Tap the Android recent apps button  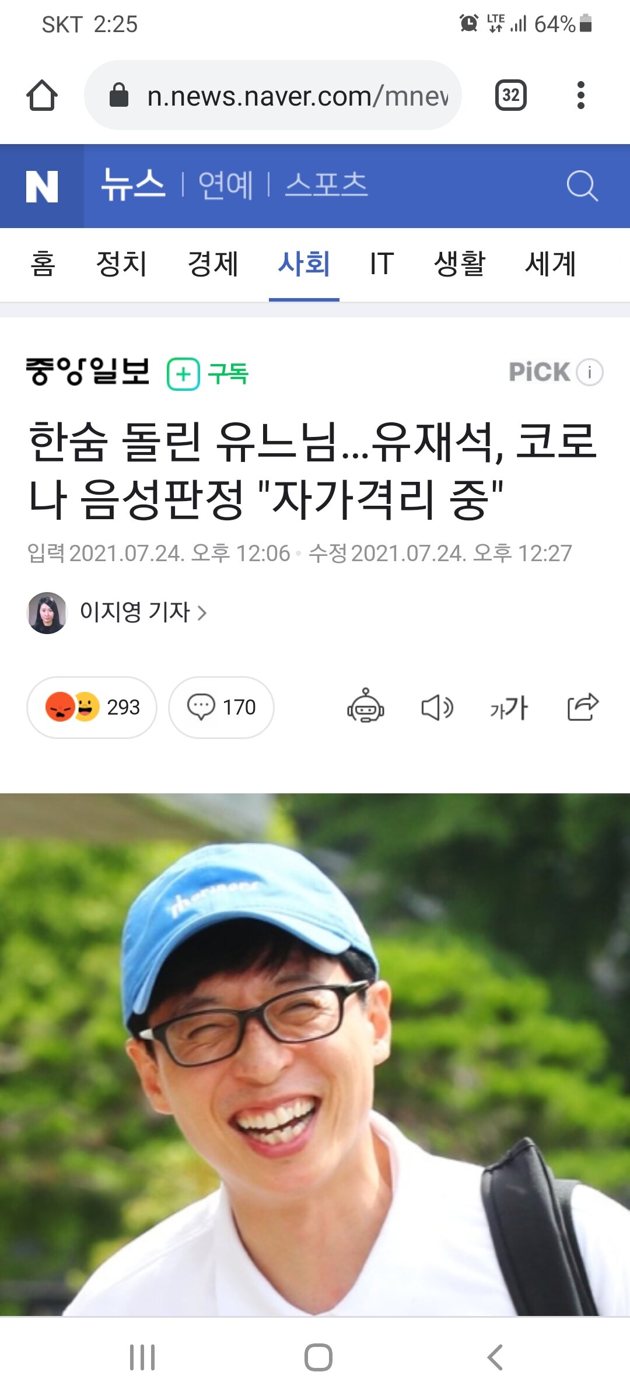[142, 1357]
